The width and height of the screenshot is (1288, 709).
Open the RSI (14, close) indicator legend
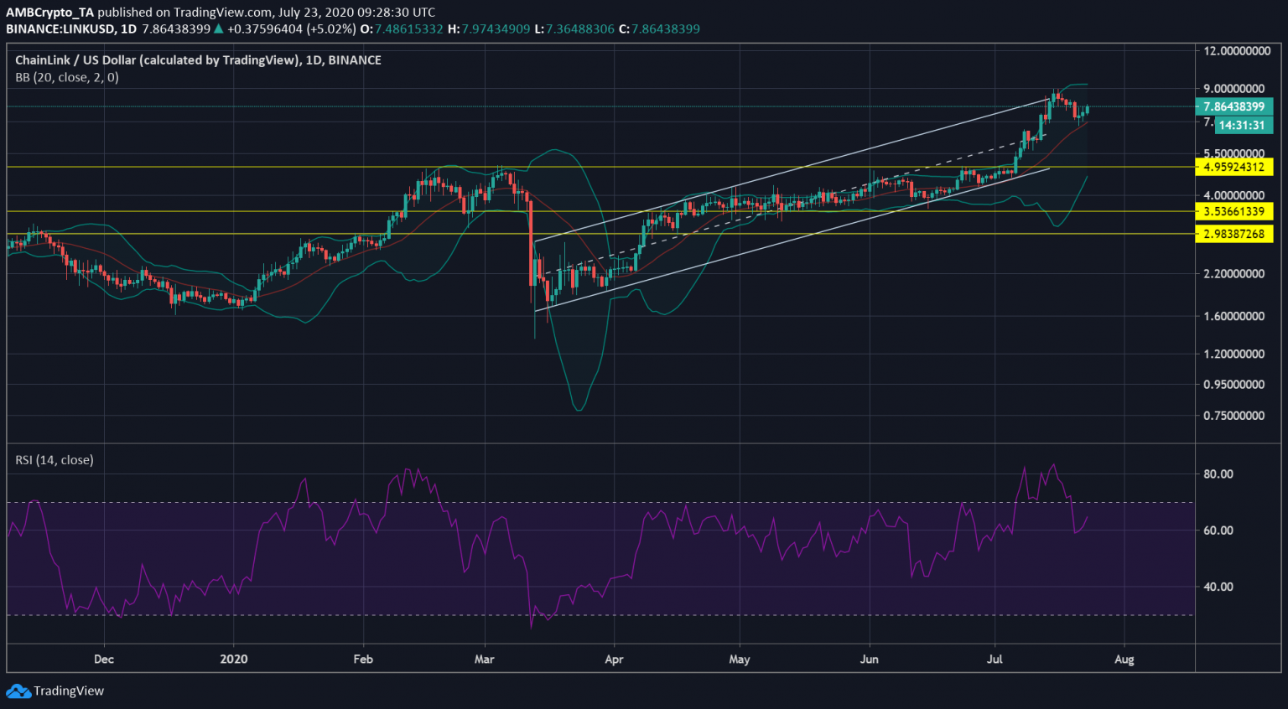click(x=55, y=460)
